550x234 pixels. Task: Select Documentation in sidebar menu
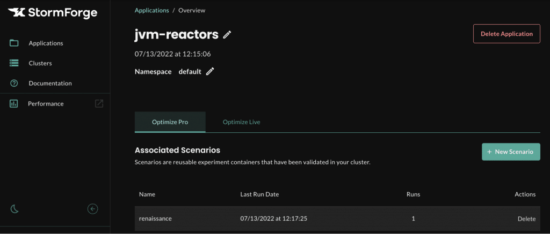(50, 83)
